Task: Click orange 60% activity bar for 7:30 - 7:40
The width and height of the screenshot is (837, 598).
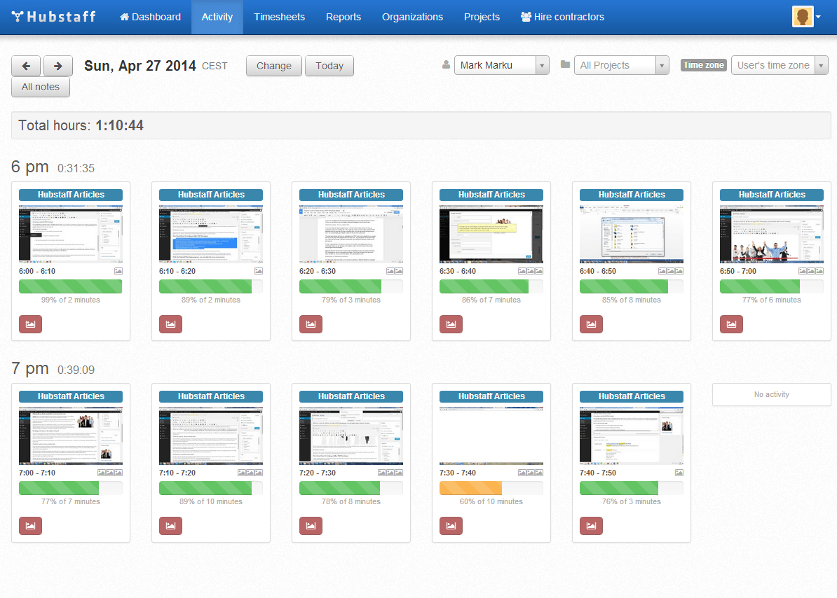Action: click(x=470, y=488)
